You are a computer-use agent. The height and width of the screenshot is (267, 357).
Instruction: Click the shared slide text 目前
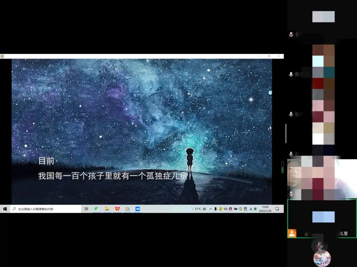[x=46, y=161]
